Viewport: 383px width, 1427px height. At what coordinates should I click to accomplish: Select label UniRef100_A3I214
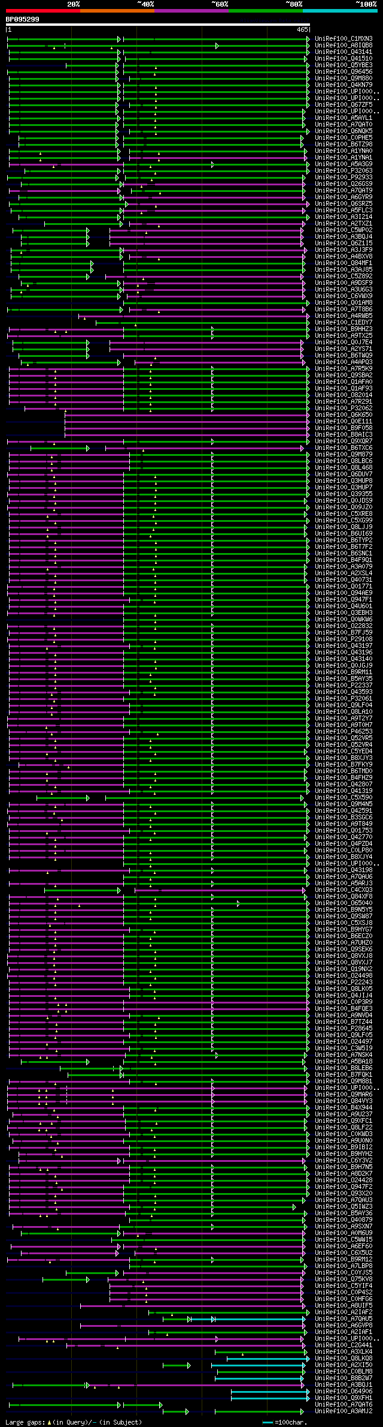click(x=344, y=217)
